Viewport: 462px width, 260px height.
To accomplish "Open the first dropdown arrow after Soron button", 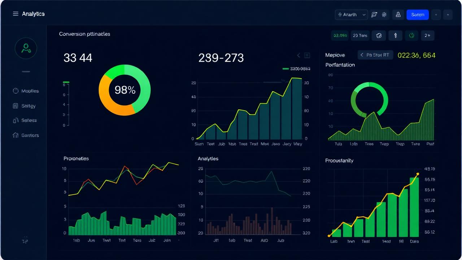I will (x=436, y=15).
